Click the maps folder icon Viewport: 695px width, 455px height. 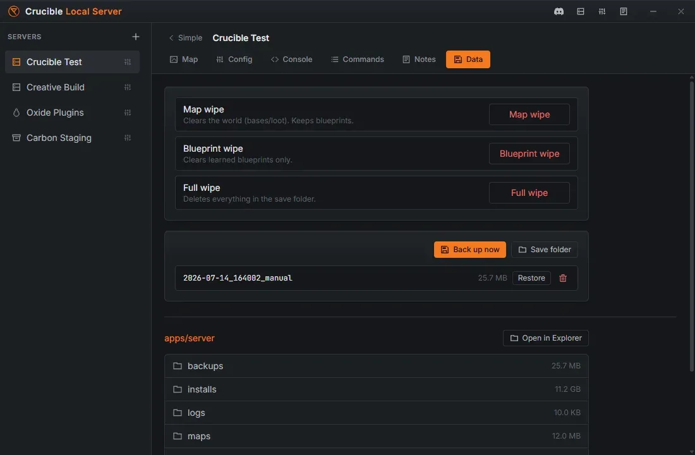(178, 437)
